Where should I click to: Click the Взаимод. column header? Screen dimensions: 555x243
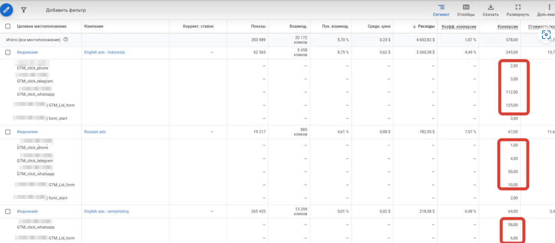click(298, 27)
